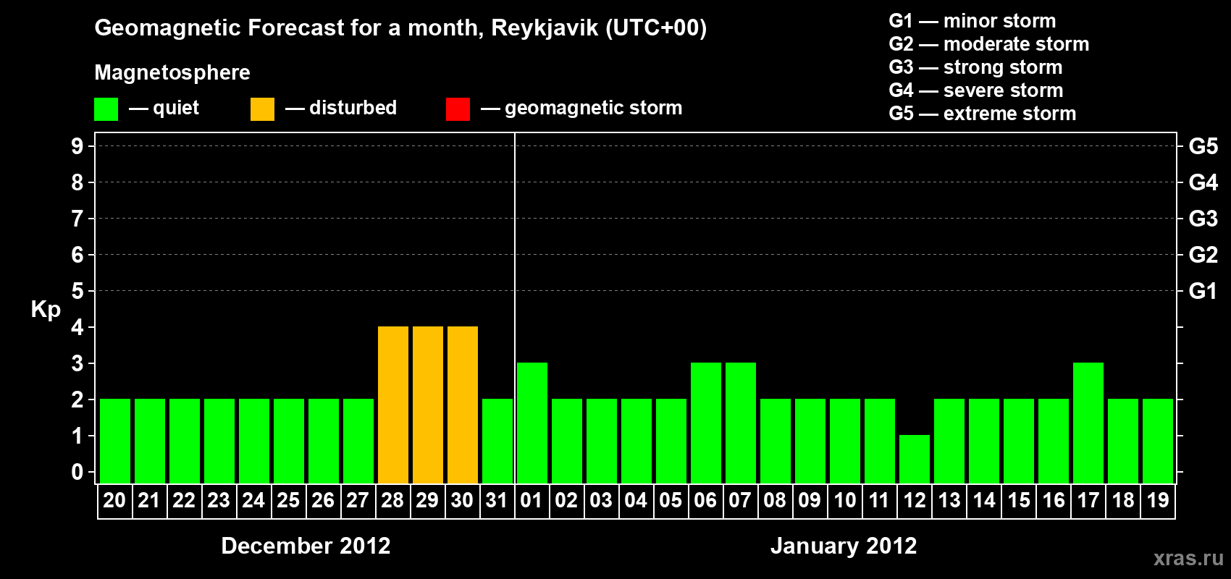Click the Kp axis value "4"
The image size is (1231, 579).
point(77,327)
